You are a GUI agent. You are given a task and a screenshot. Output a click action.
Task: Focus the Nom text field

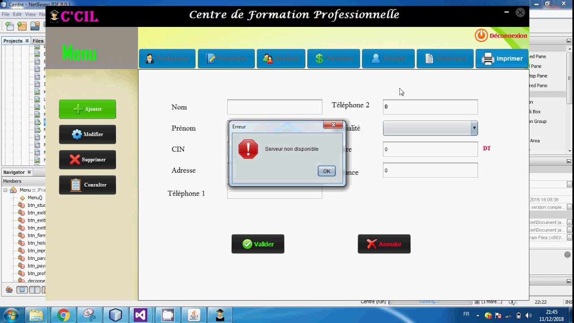(x=274, y=107)
